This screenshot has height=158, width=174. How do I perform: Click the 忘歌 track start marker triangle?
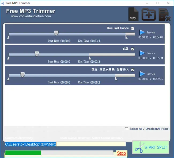click(8, 58)
